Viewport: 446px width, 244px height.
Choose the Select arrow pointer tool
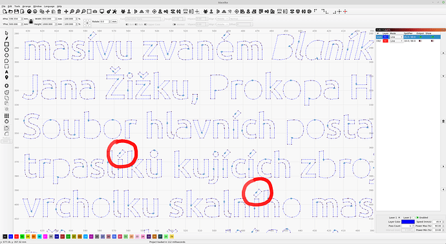click(6, 33)
